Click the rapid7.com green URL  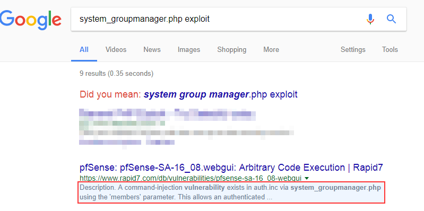click(x=191, y=178)
